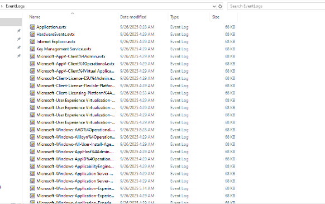Click the Microsoft-Windows-AllJoyn%4Operation... file icon
This screenshot has width=325, height=204.
pyautogui.click(x=32, y=137)
